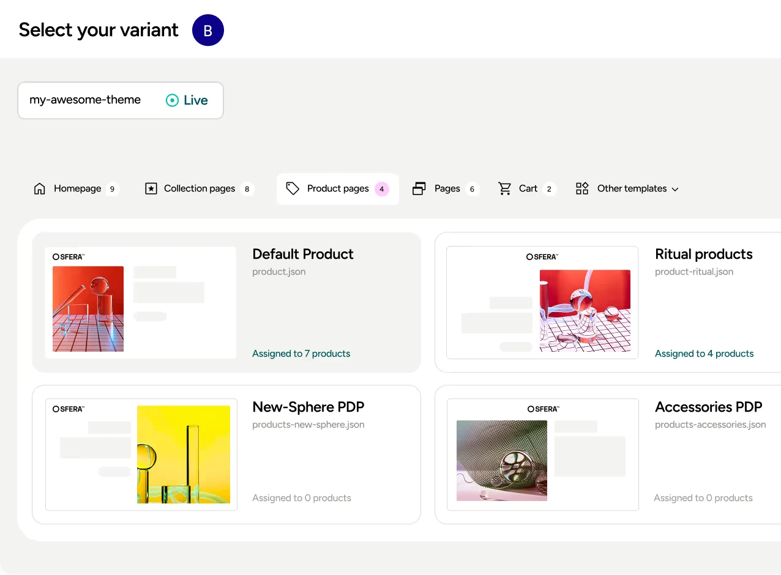Click the Collection pages count badge 8

[247, 189]
